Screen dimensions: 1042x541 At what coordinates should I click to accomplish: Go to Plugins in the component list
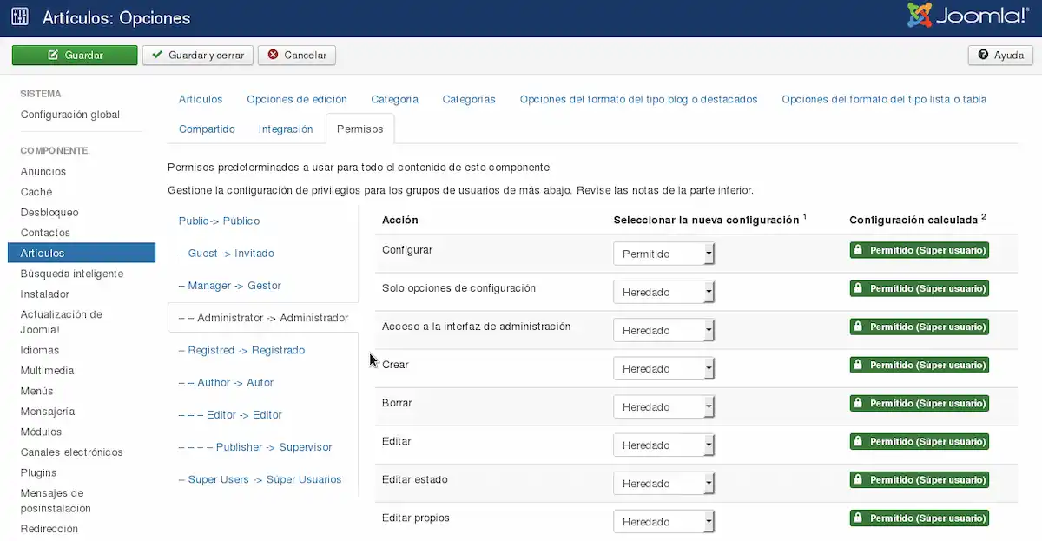click(39, 472)
